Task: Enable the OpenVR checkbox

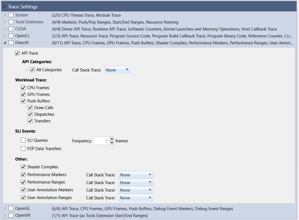Action: tap(11, 216)
